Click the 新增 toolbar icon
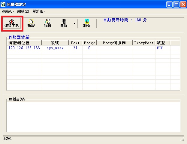 pyautogui.click(x=31, y=23)
